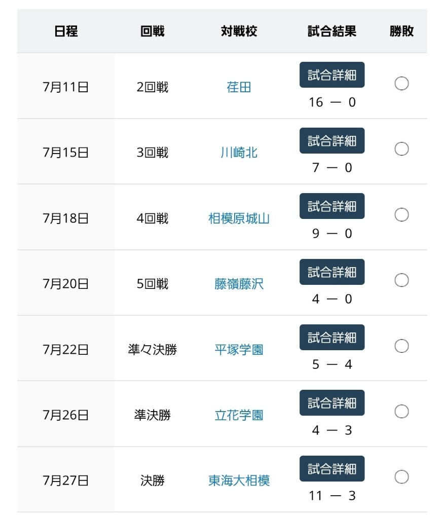Open 試合詳細 for the 相模原城山 match

(332, 206)
